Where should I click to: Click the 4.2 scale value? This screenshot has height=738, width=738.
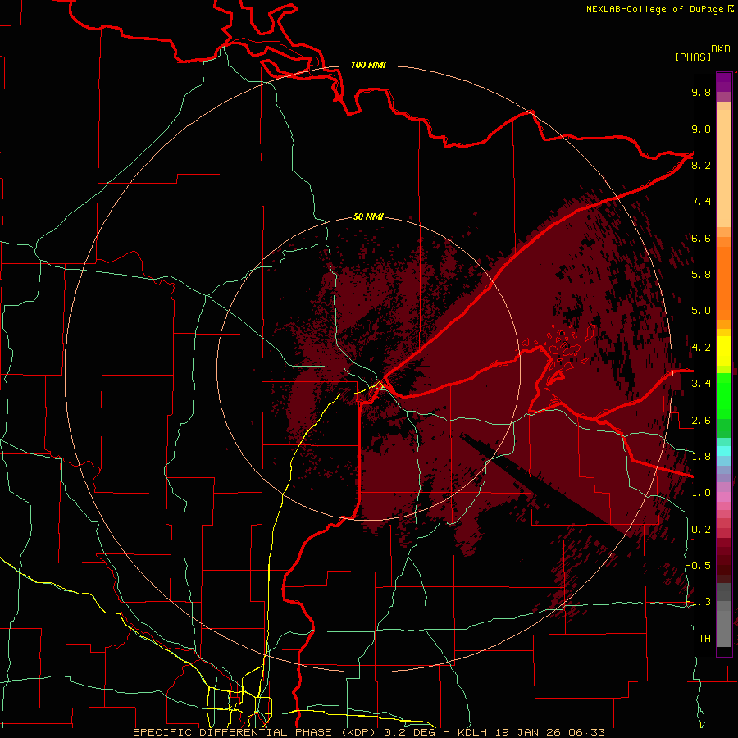coord(701,348)
